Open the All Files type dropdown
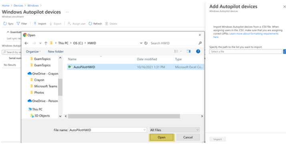This screenshot has height=144, width=286. [x=175, y=130]
